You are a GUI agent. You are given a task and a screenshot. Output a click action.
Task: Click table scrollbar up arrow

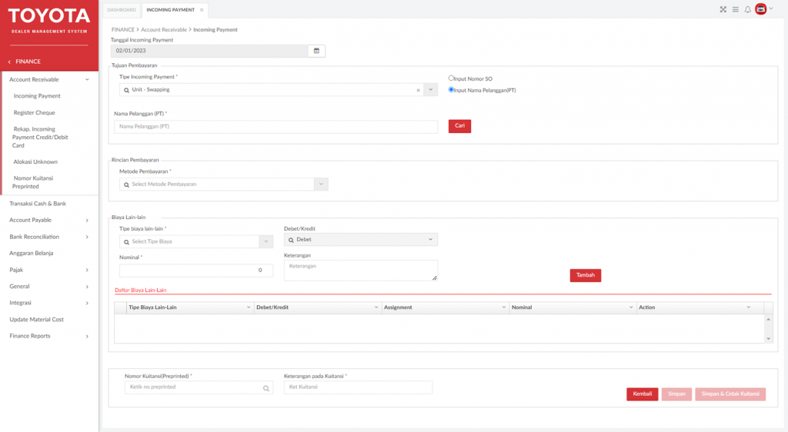pos(769,320)
